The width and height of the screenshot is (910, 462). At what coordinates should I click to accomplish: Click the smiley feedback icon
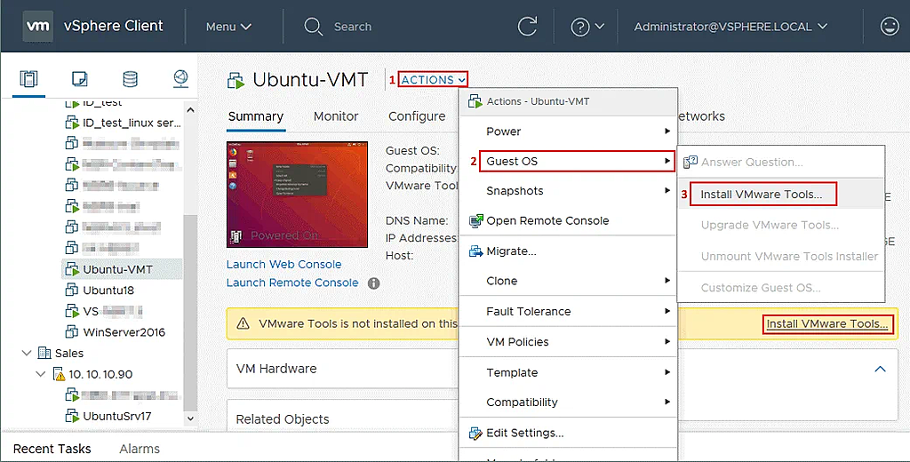(x=889, y=26)
